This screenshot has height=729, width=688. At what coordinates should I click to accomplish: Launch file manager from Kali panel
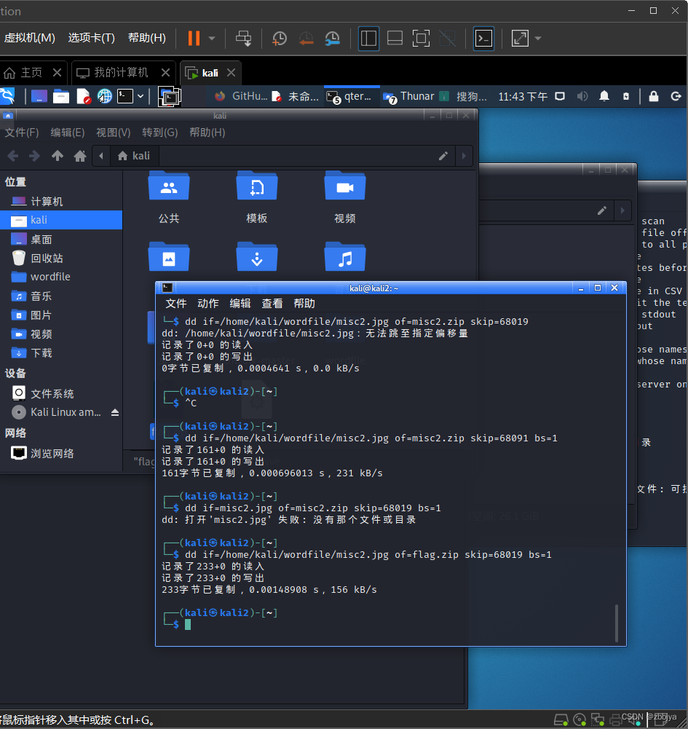pyautogui.click(x=61, y=96)
